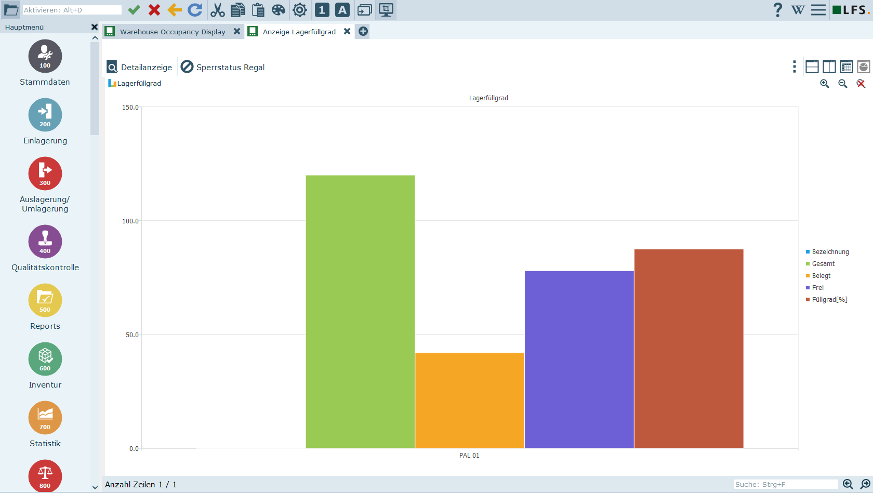
Task: Click the copy documents icon
Action: 238,10
